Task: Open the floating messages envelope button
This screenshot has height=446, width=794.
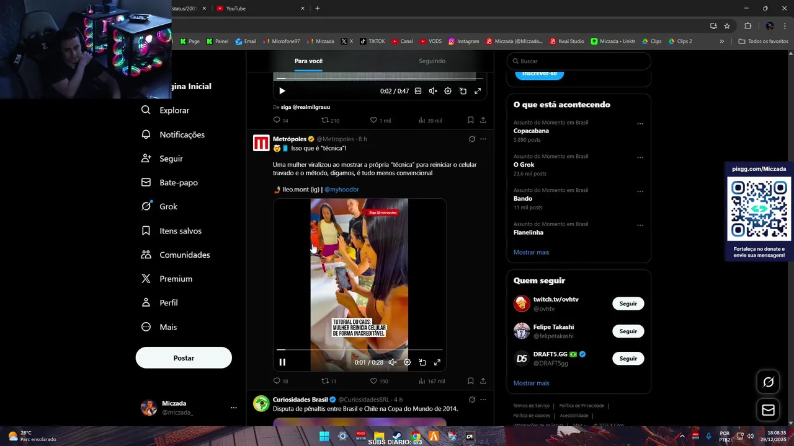Action: click(768, 409)
